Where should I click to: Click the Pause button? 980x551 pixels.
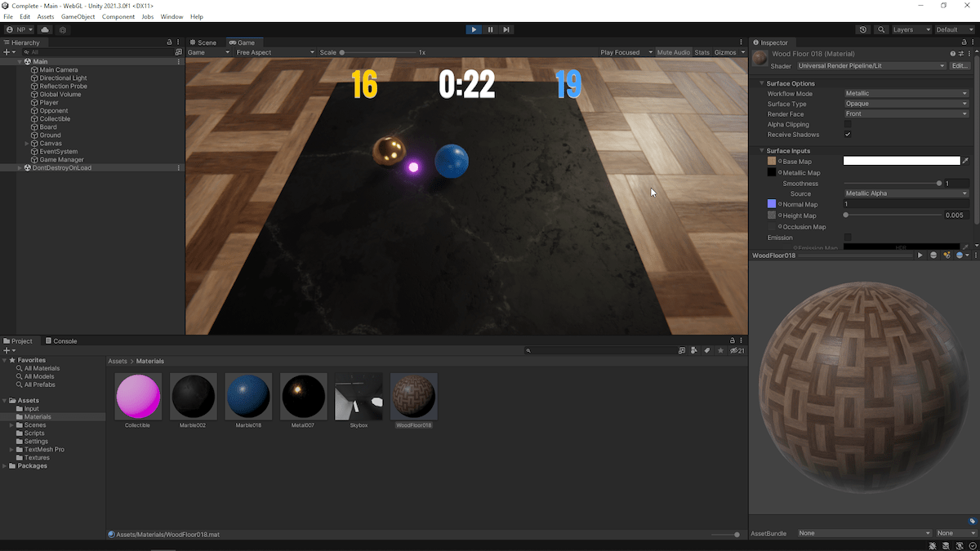pyautogui.click(x=490, y=29)
